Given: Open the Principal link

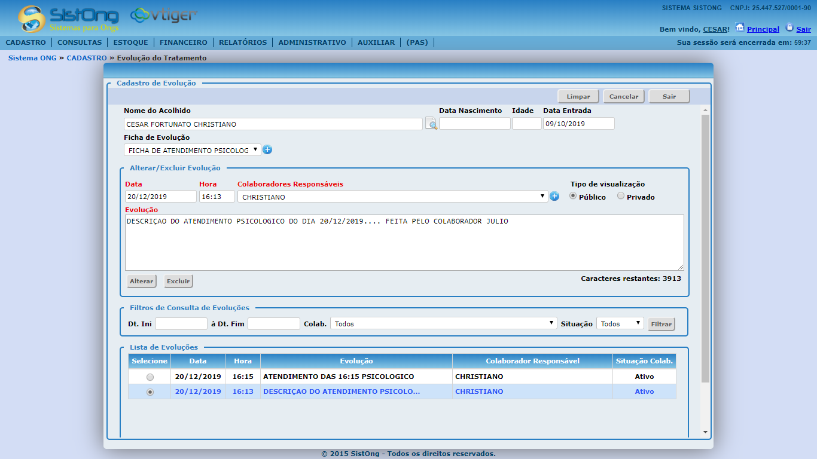Looking at the screenshot, I should click(763, 29).
